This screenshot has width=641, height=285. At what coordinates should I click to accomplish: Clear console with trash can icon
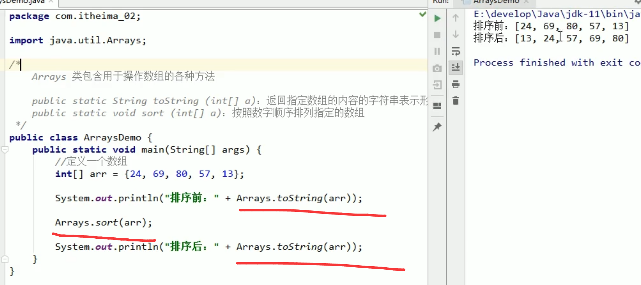455,100
